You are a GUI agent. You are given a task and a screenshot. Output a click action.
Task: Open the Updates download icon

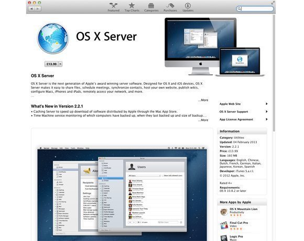pos(188,6)
